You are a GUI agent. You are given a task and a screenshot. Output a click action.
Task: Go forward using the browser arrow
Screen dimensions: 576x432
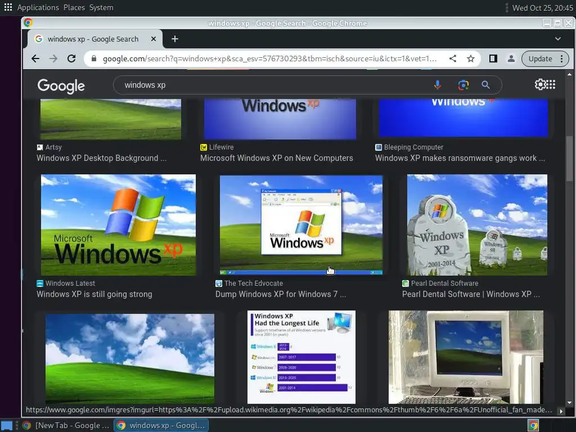(53, 58)
